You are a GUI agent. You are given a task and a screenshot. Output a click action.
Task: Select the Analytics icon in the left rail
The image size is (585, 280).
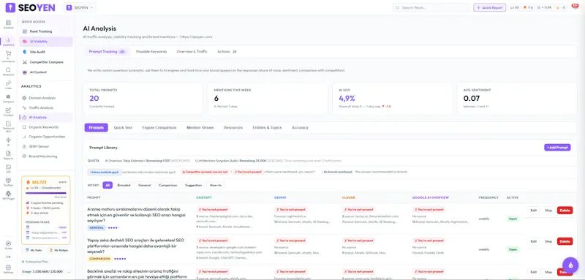[8, 42]
